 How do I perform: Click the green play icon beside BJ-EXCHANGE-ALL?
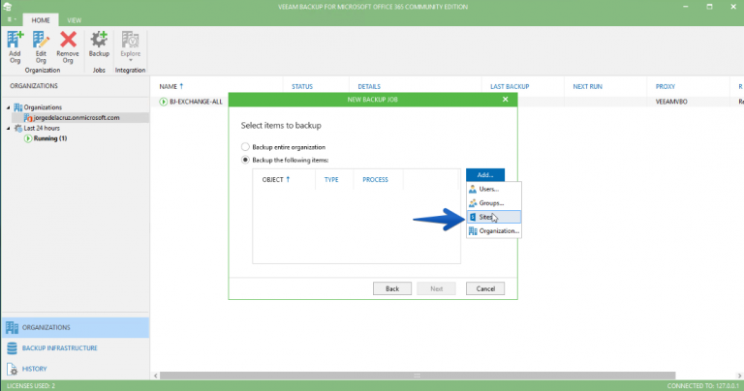(x=163, y=102)
